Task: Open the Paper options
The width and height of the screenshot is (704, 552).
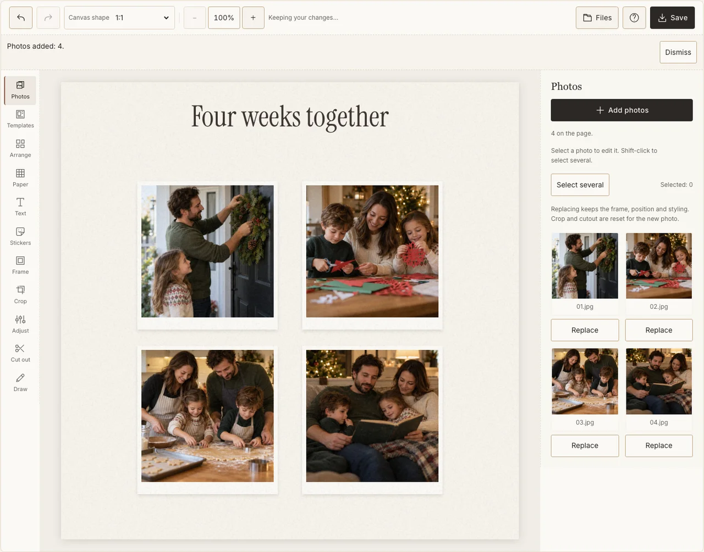Action: pyautogui.click(x=20, y=178)
